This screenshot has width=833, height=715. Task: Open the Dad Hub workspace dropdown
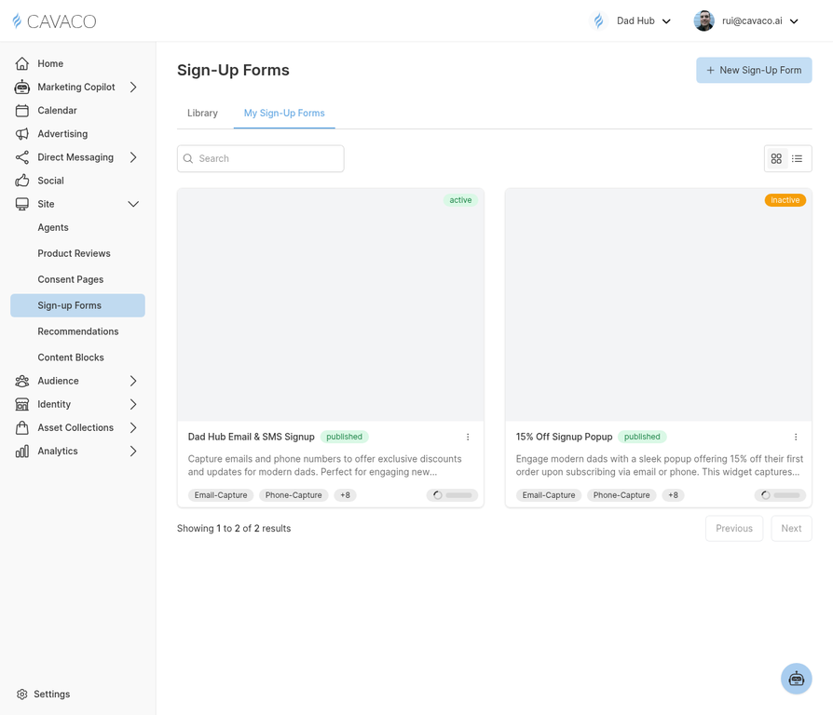tap(631, 20)
